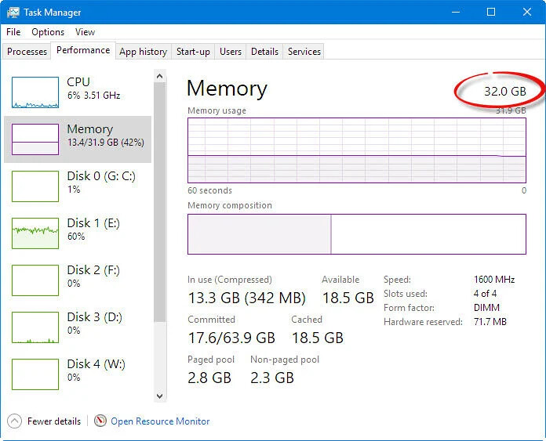546x441 pixels.
Task: Click the Memory composition bar
Action: pyautogui.click(x=356, y=233)
